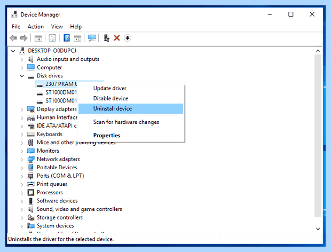The image size is (331, 252).
Task: Select the Portable Devices label
Action: pyautogui.click(x=57, y=167)
